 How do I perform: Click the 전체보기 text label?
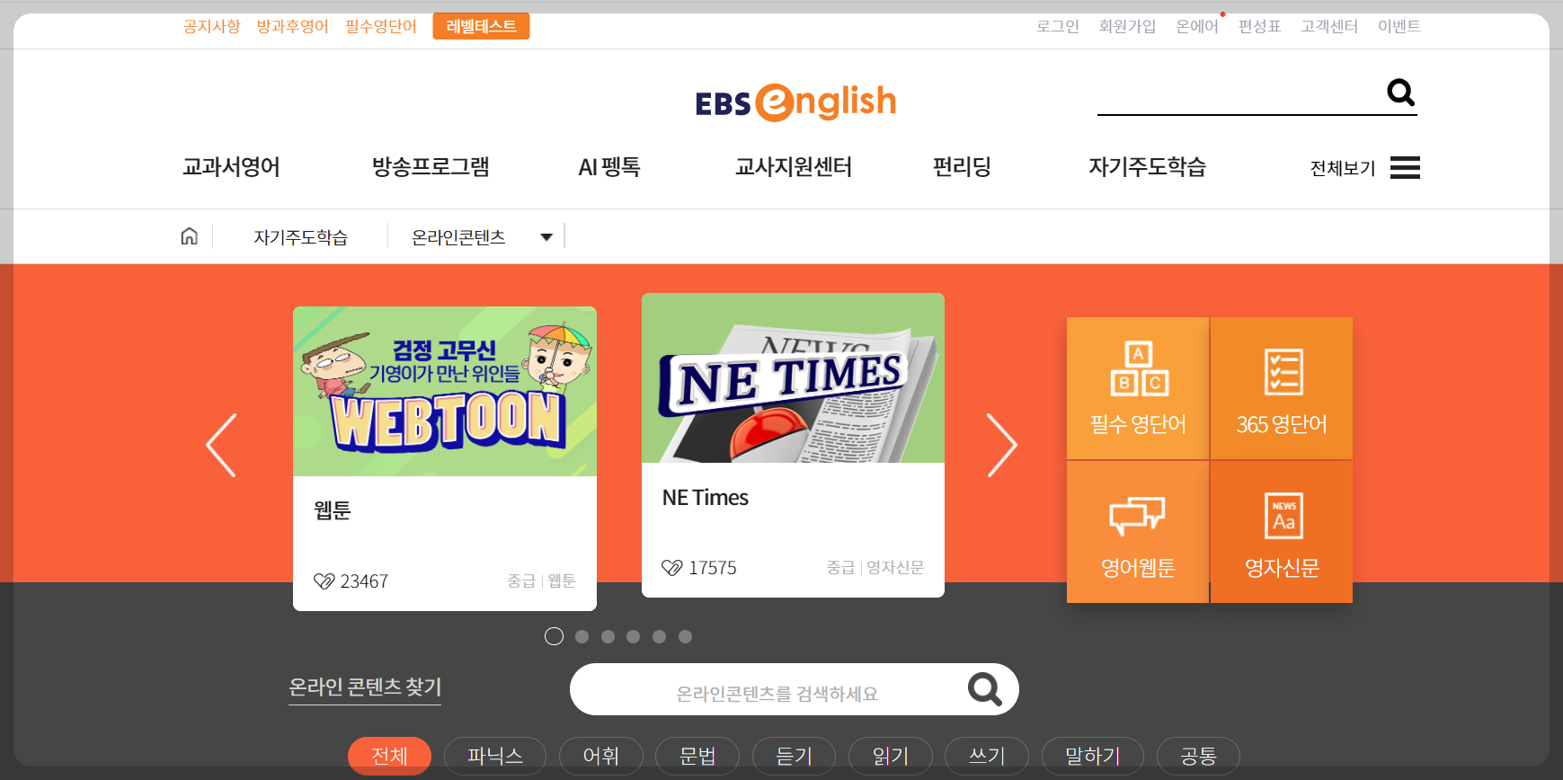[1343, 168]
